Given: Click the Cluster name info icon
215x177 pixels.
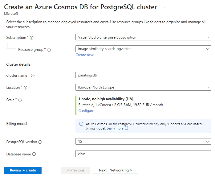Looking at the screenshot, I should (33, 75).
